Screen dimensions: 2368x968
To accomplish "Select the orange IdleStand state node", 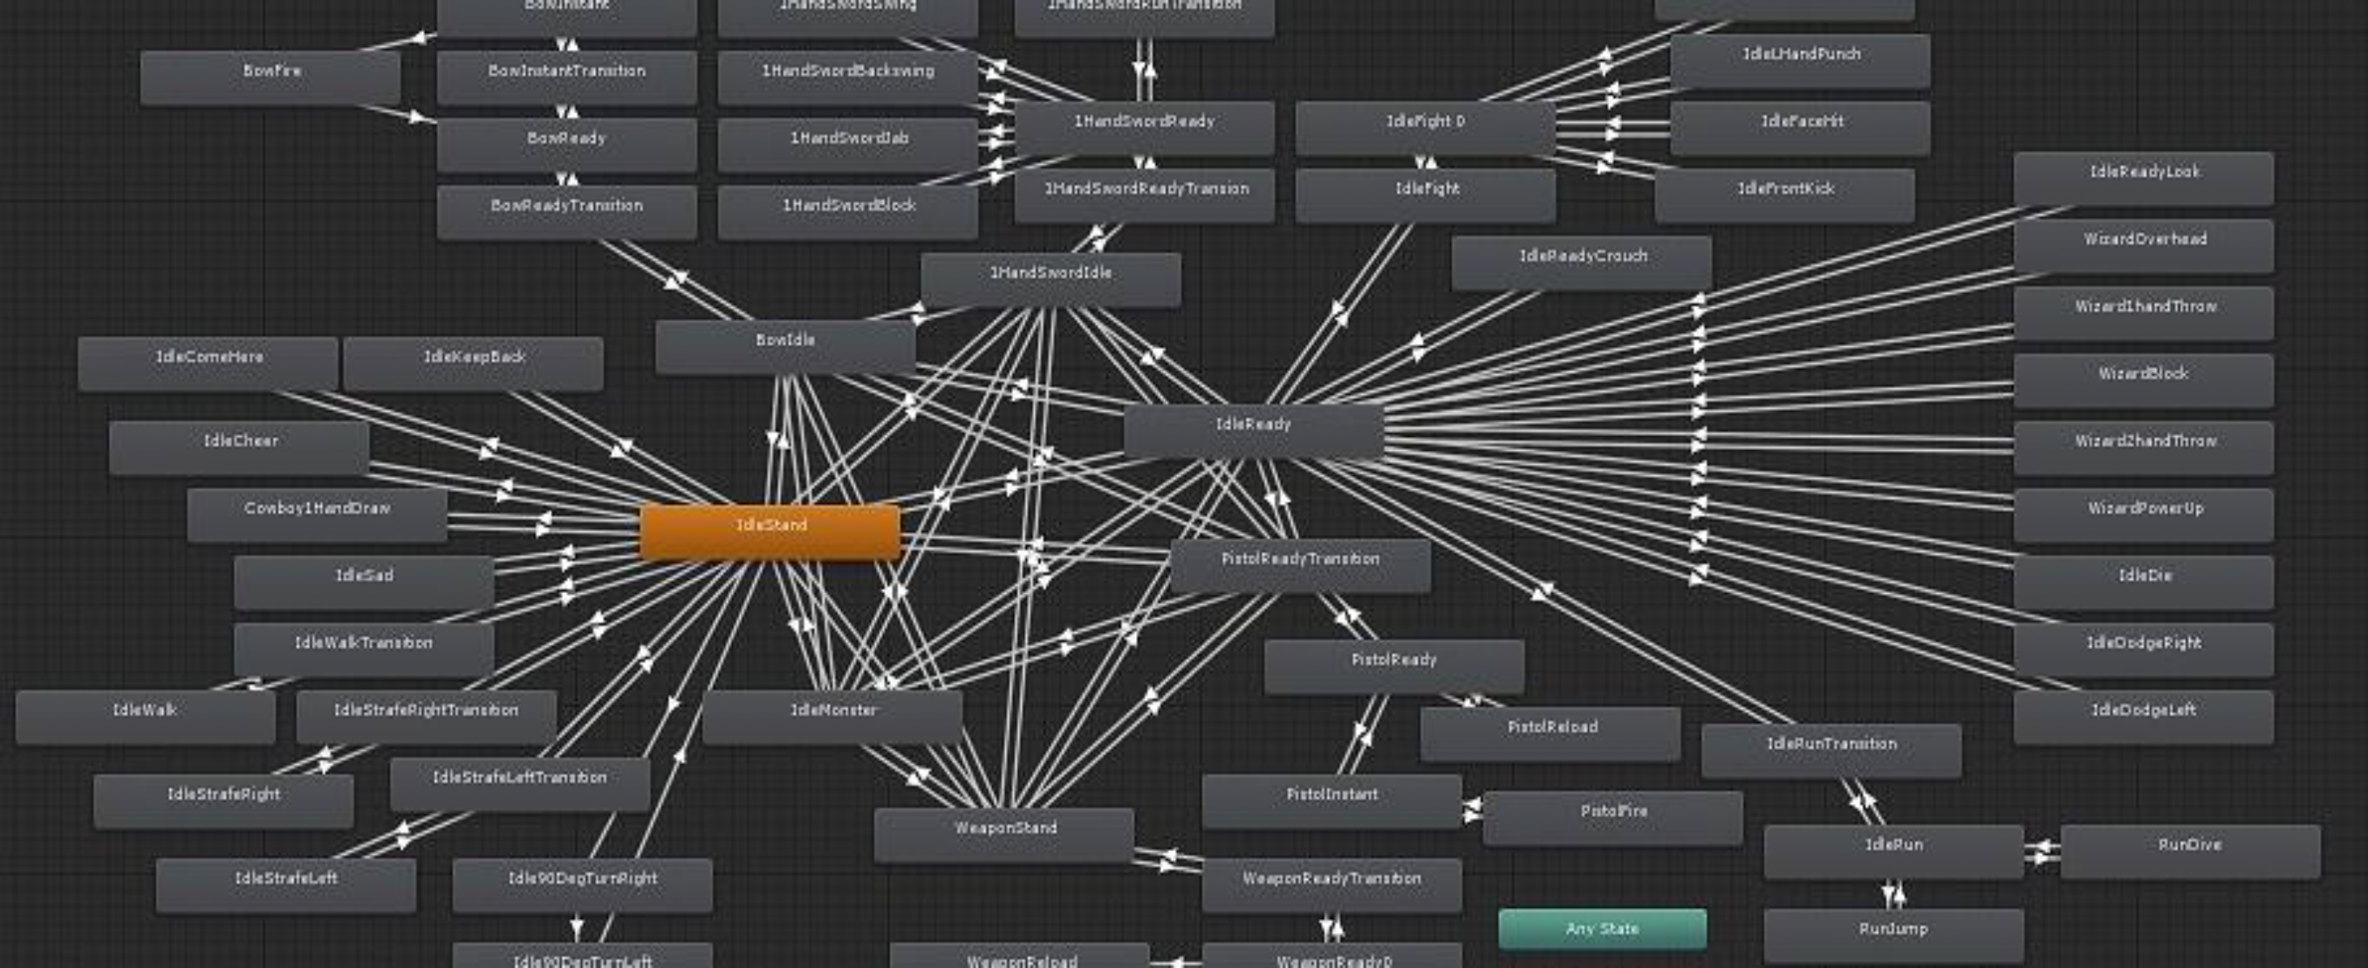I will click(770, 532).
